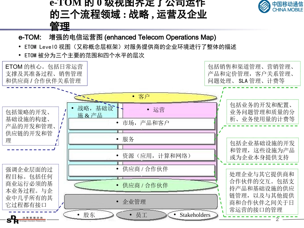
Task: Select the ETOM 的核心 callout box
Action: point(45,74)
